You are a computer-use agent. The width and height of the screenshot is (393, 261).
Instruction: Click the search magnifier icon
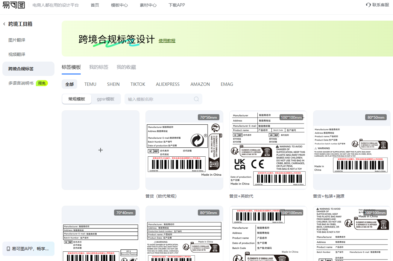tap(196, 99)
